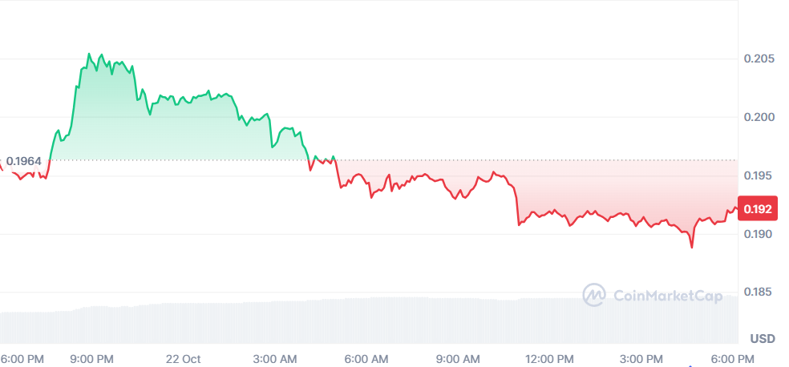Select the 0.205 price axis label

[758, 59]
